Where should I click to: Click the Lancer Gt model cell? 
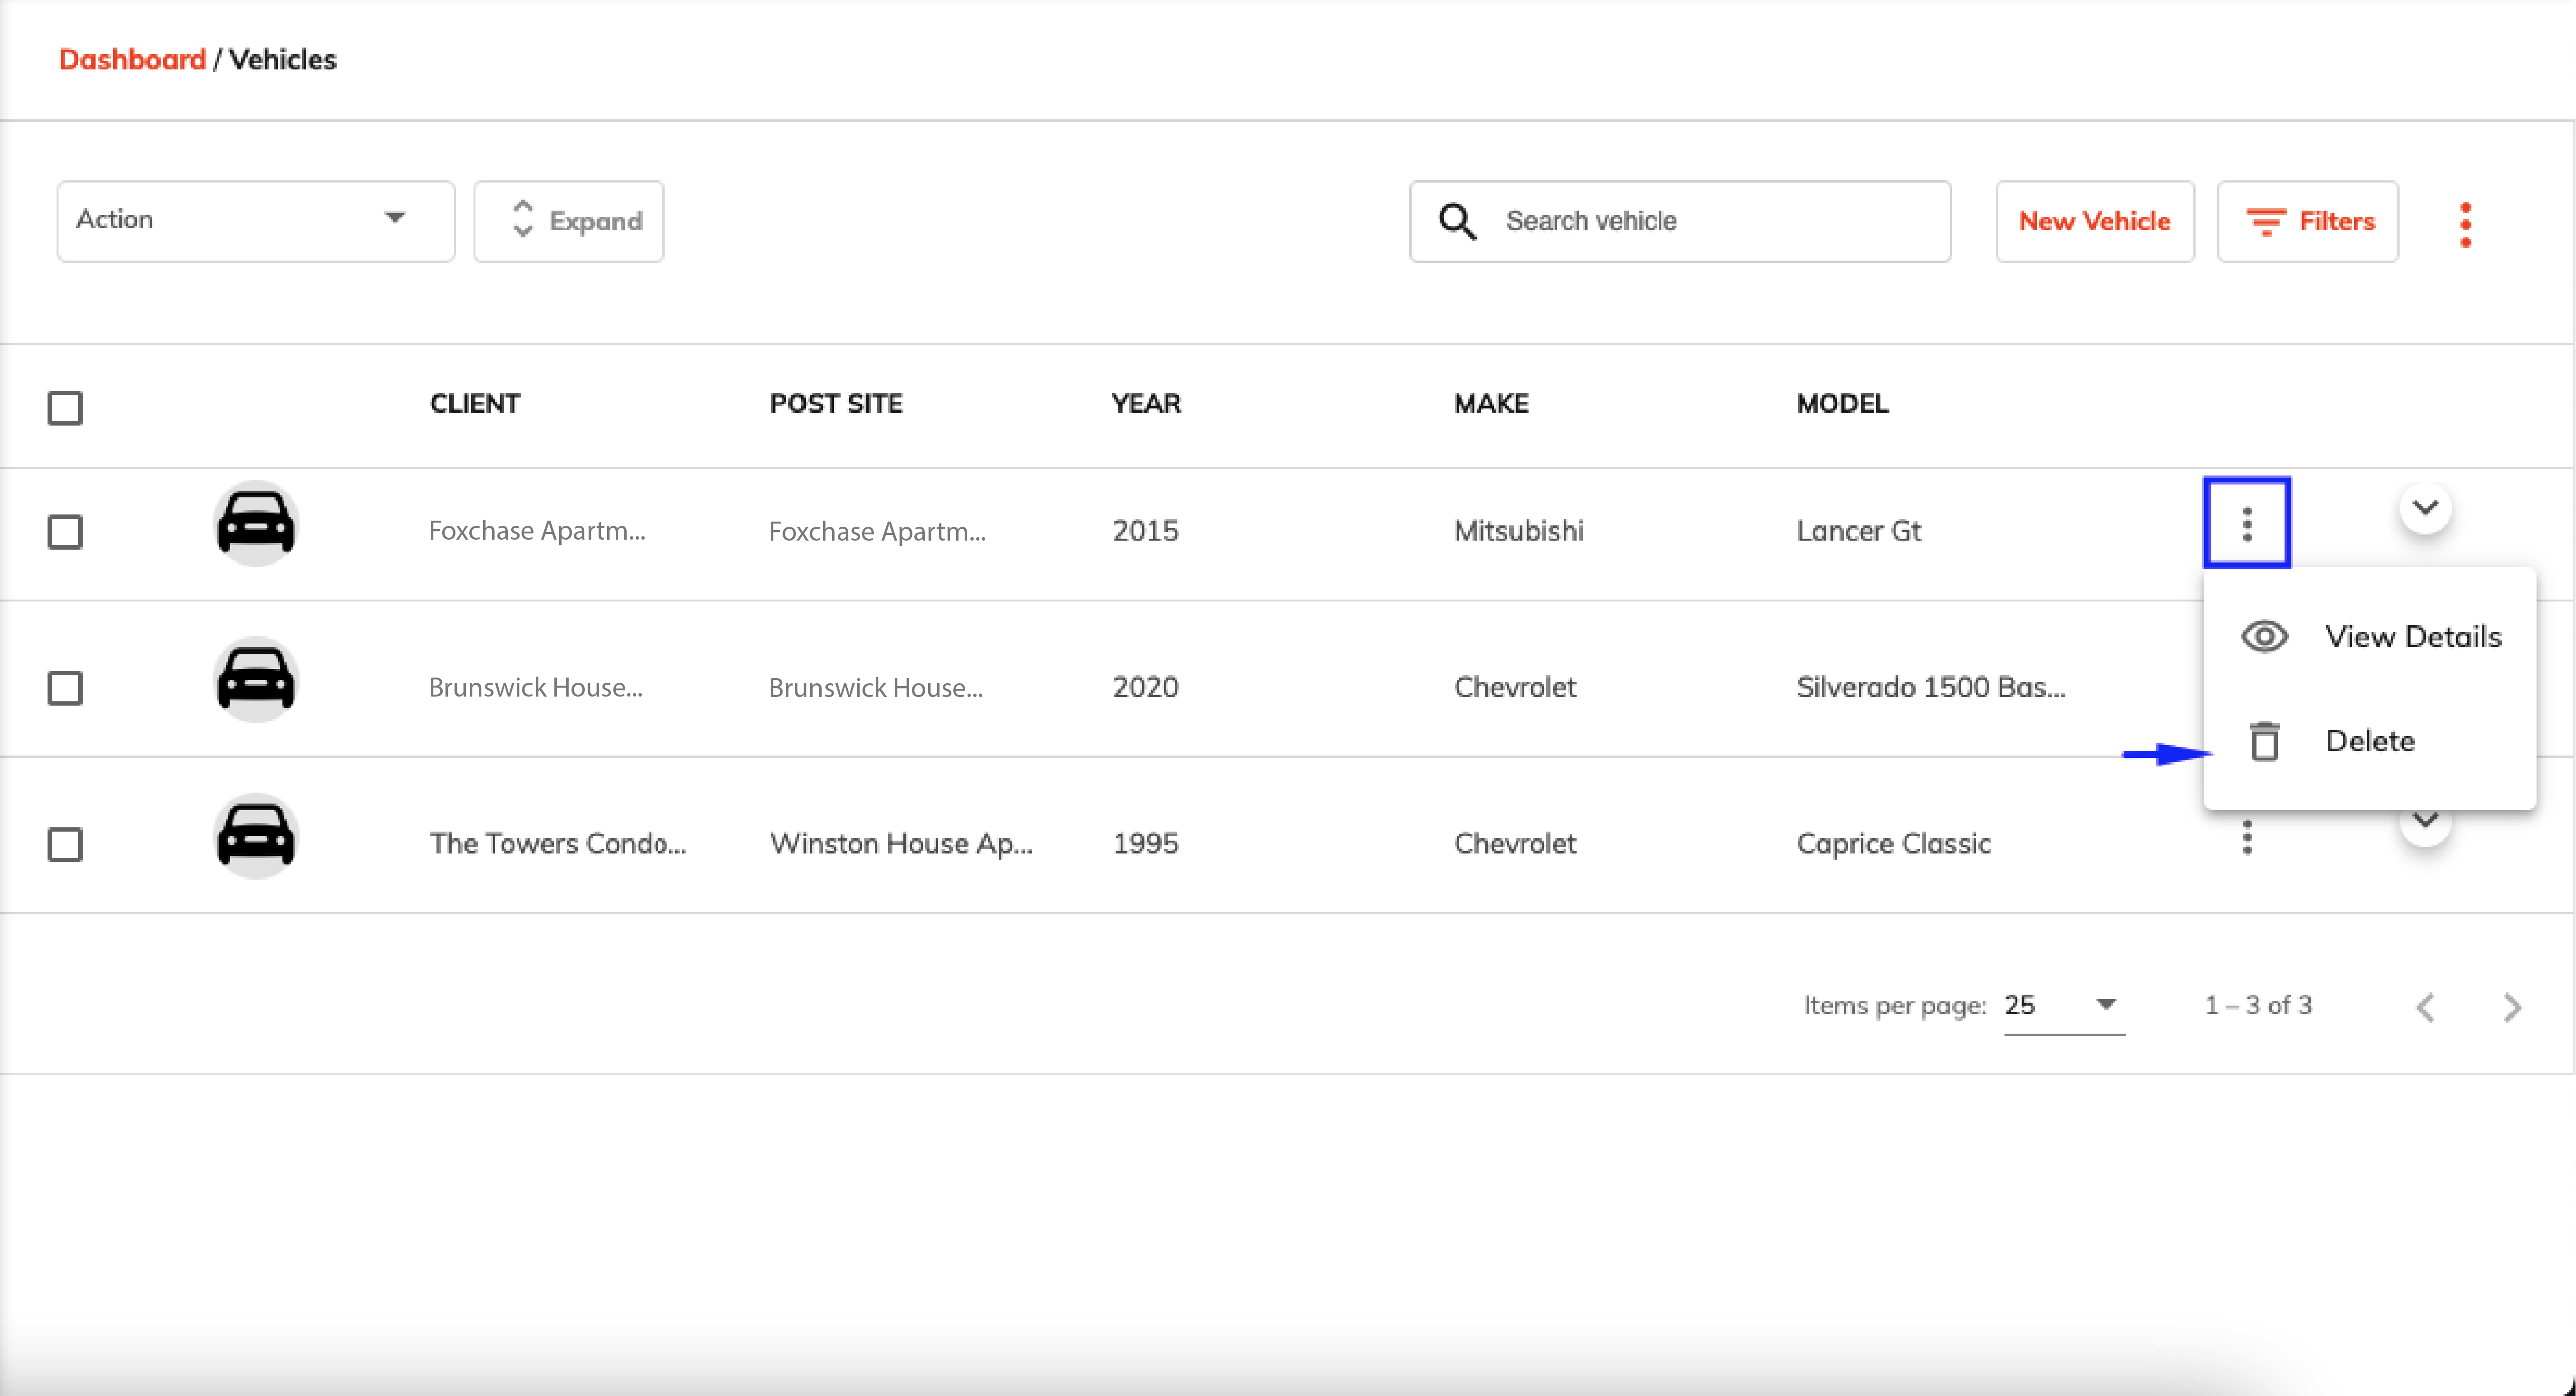click(x=1858, y=530)
